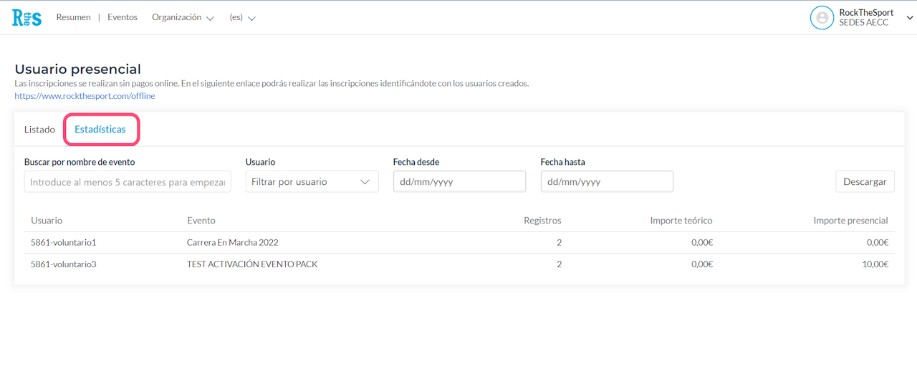Open the (es) language selector

242,18
